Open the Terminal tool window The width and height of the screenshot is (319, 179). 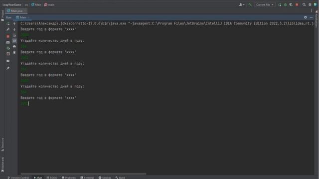87,178
